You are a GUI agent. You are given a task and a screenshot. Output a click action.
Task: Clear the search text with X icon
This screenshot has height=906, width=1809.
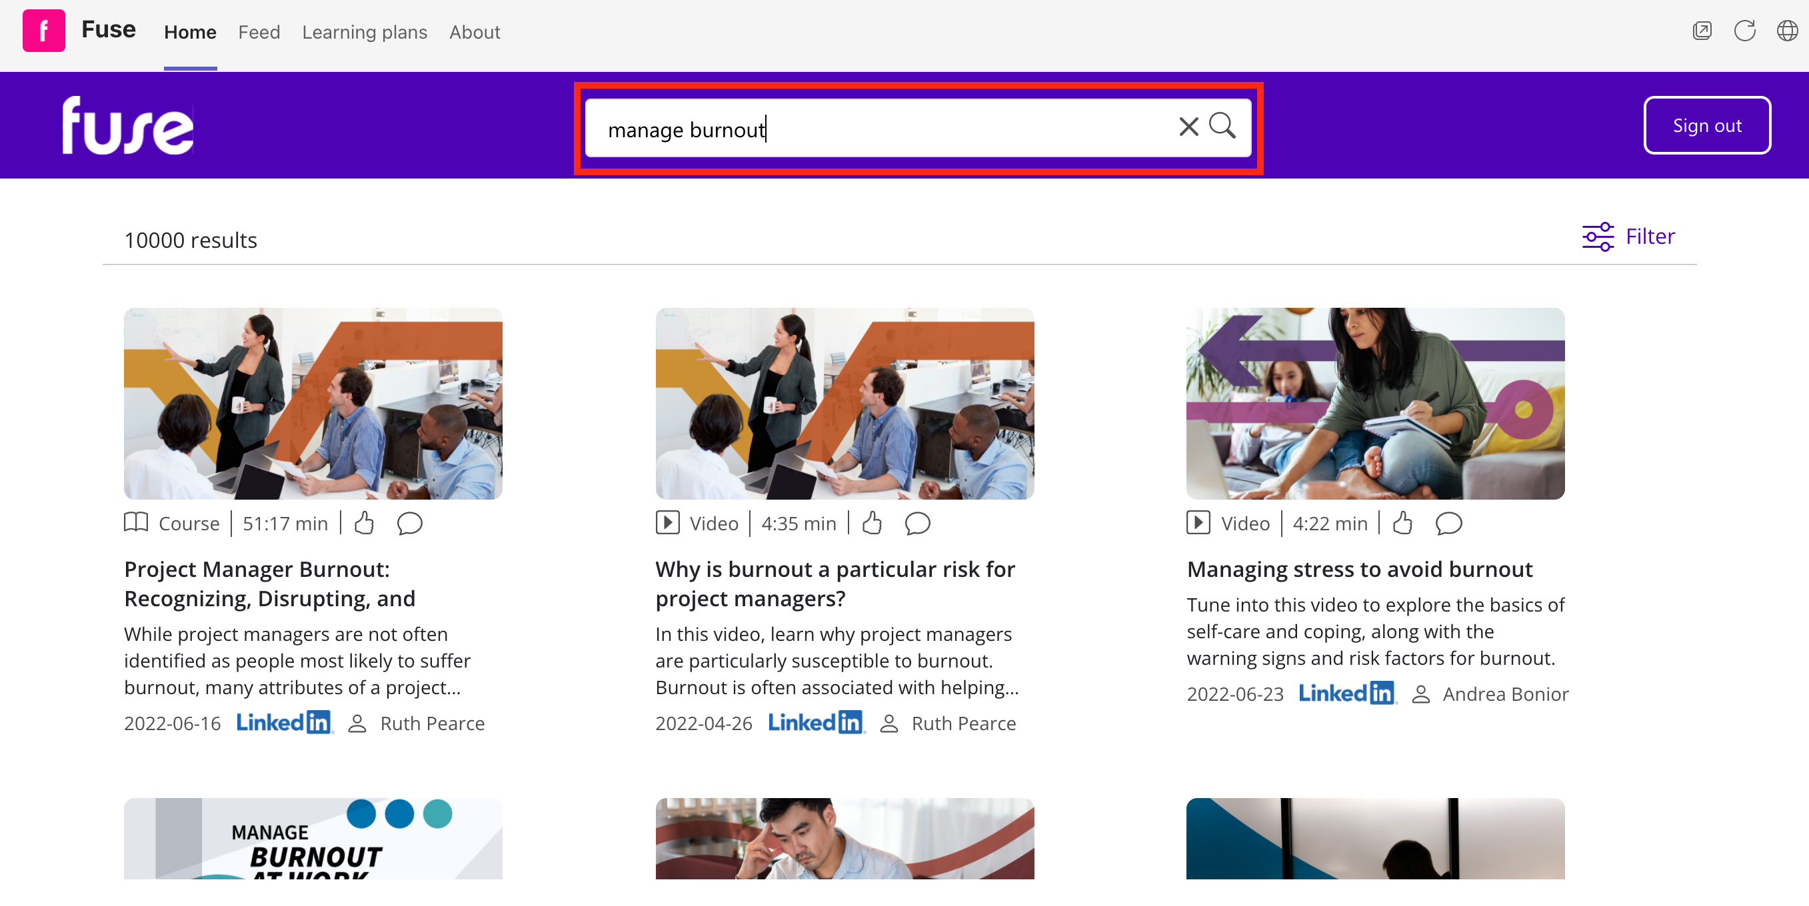click(1188, 127)
